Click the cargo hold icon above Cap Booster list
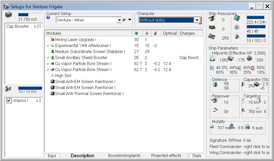274x161 pixels. [x=8, y=15]
